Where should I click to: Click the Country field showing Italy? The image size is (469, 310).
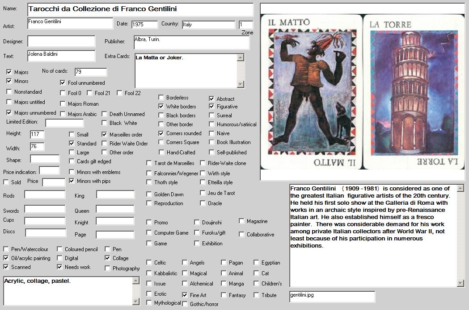[x=208, y=25]
